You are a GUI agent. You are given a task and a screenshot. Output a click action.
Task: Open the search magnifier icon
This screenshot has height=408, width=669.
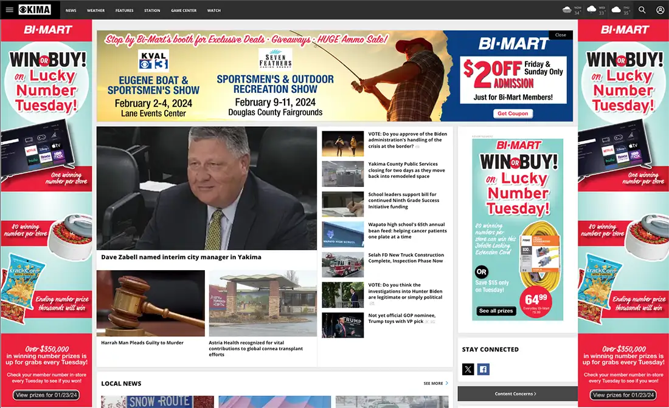coord(642,10)
